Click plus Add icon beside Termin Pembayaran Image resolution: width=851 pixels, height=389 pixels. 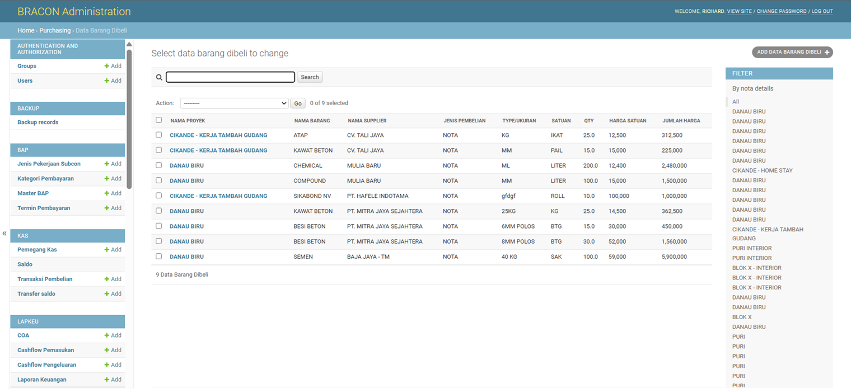click(x=106, y=208)
